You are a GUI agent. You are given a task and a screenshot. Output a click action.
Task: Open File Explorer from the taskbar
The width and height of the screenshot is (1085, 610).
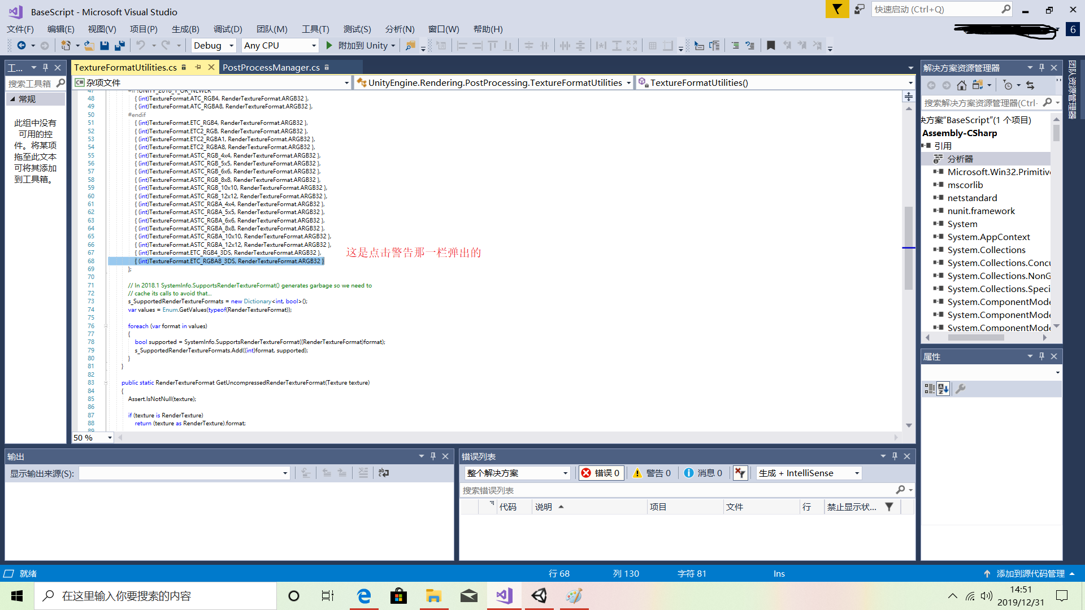[x=434, y=595]
